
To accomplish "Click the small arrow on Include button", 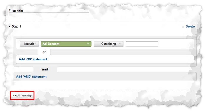I will pyautogui.click(x=36, y=44).
